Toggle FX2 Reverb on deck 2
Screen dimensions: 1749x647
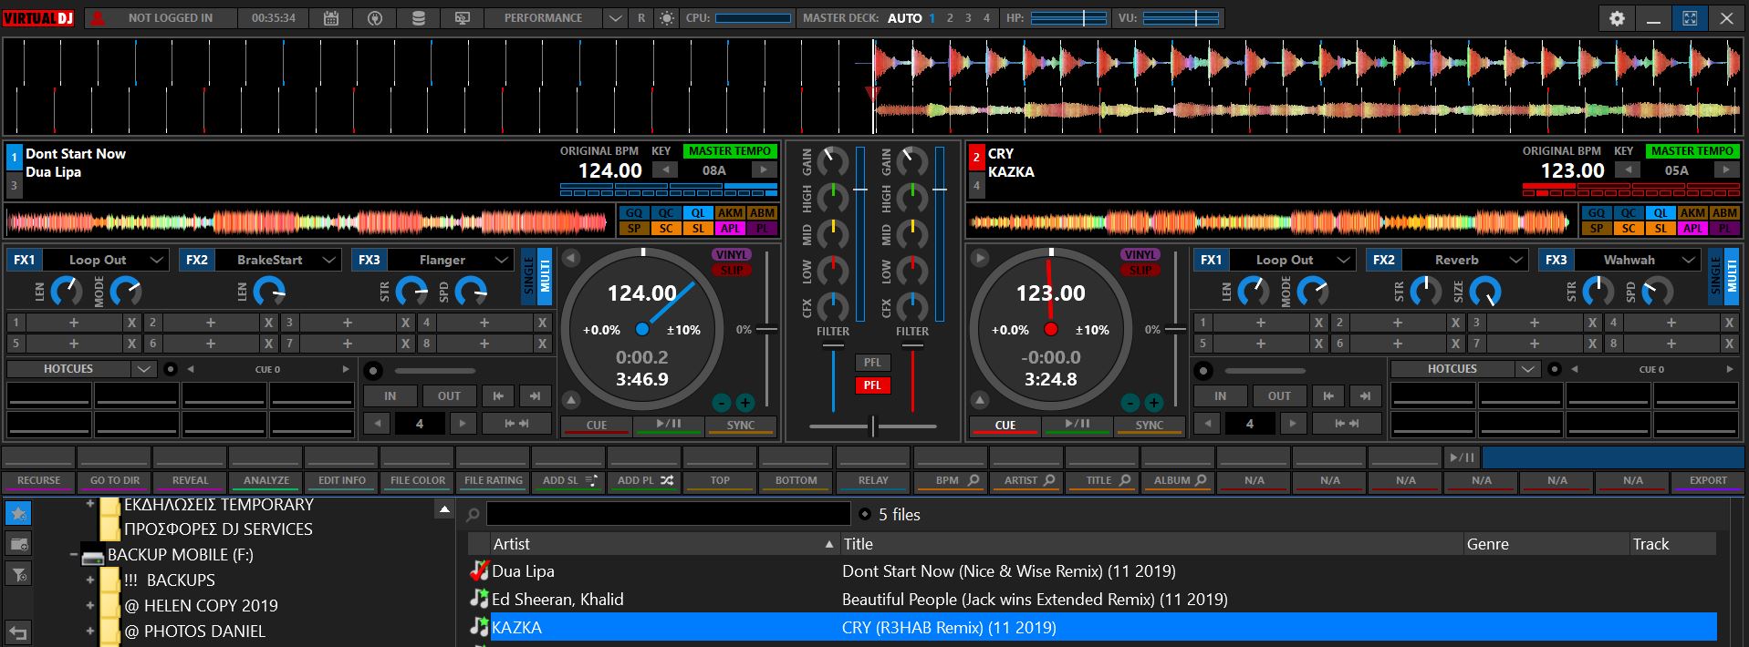1384,260
